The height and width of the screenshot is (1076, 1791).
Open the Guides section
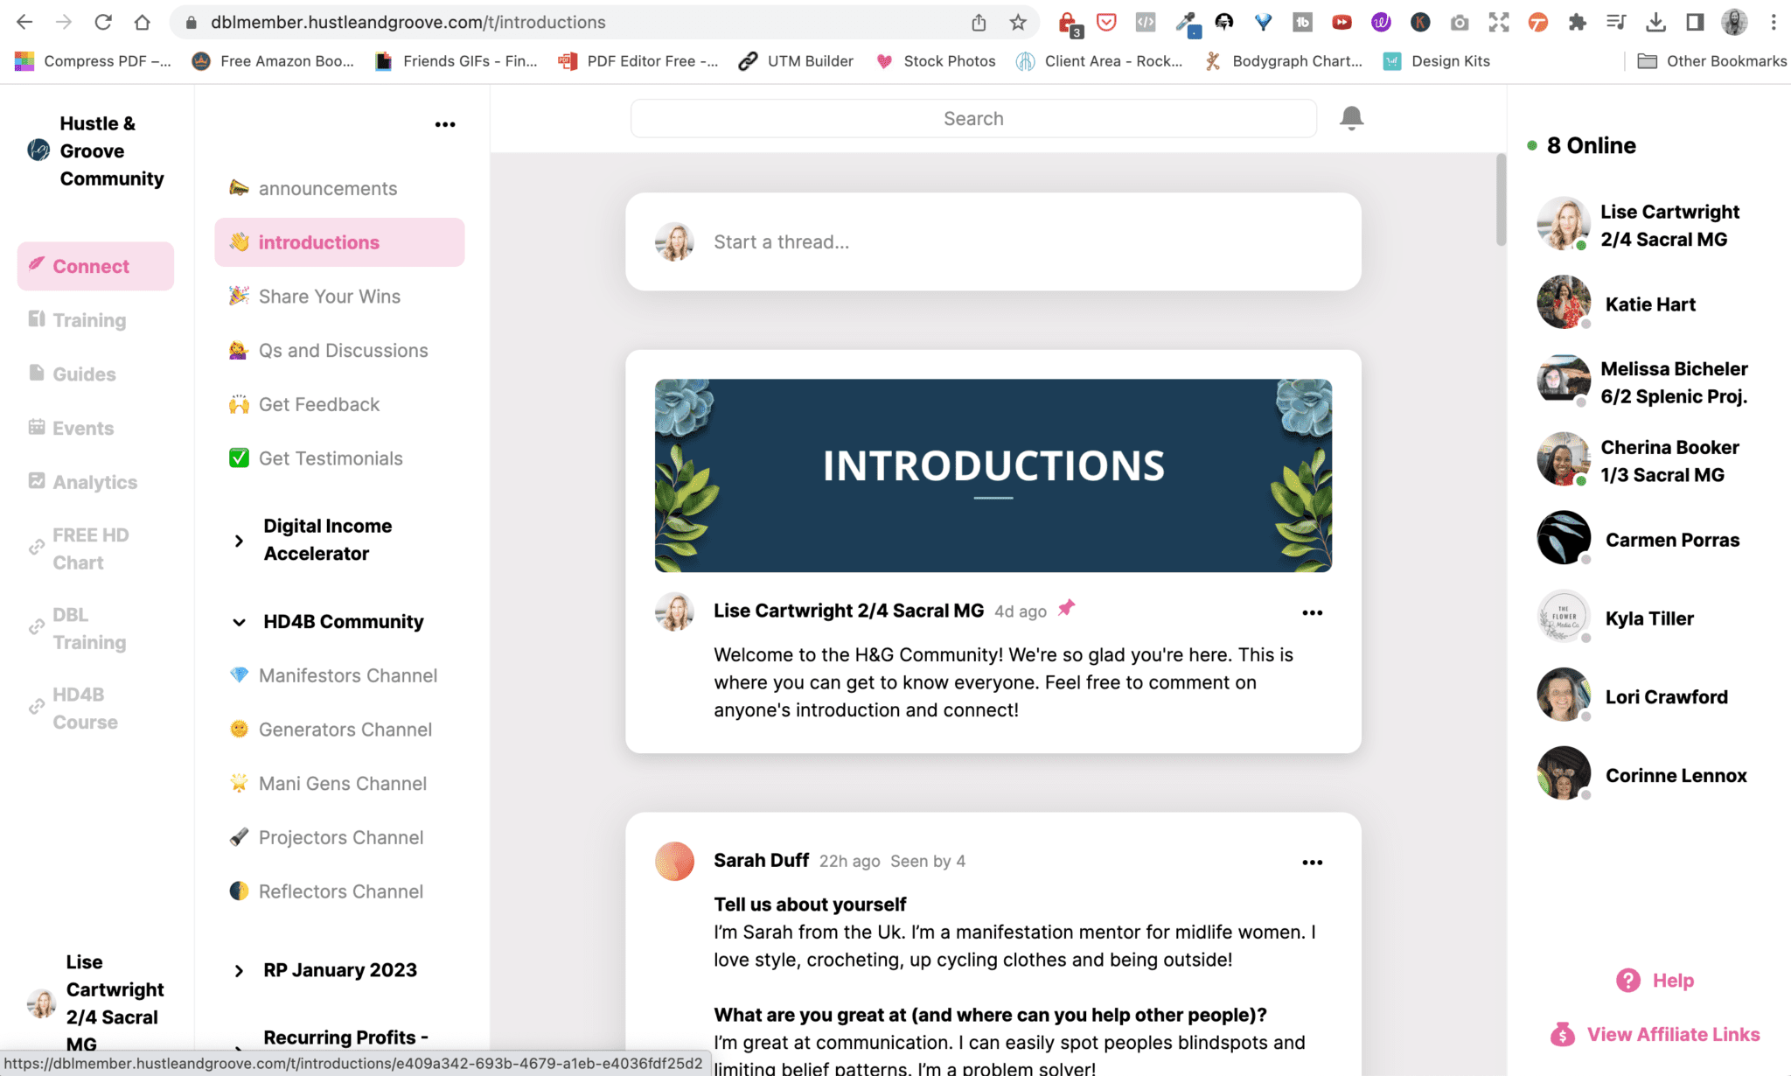[x=84, y=374]
